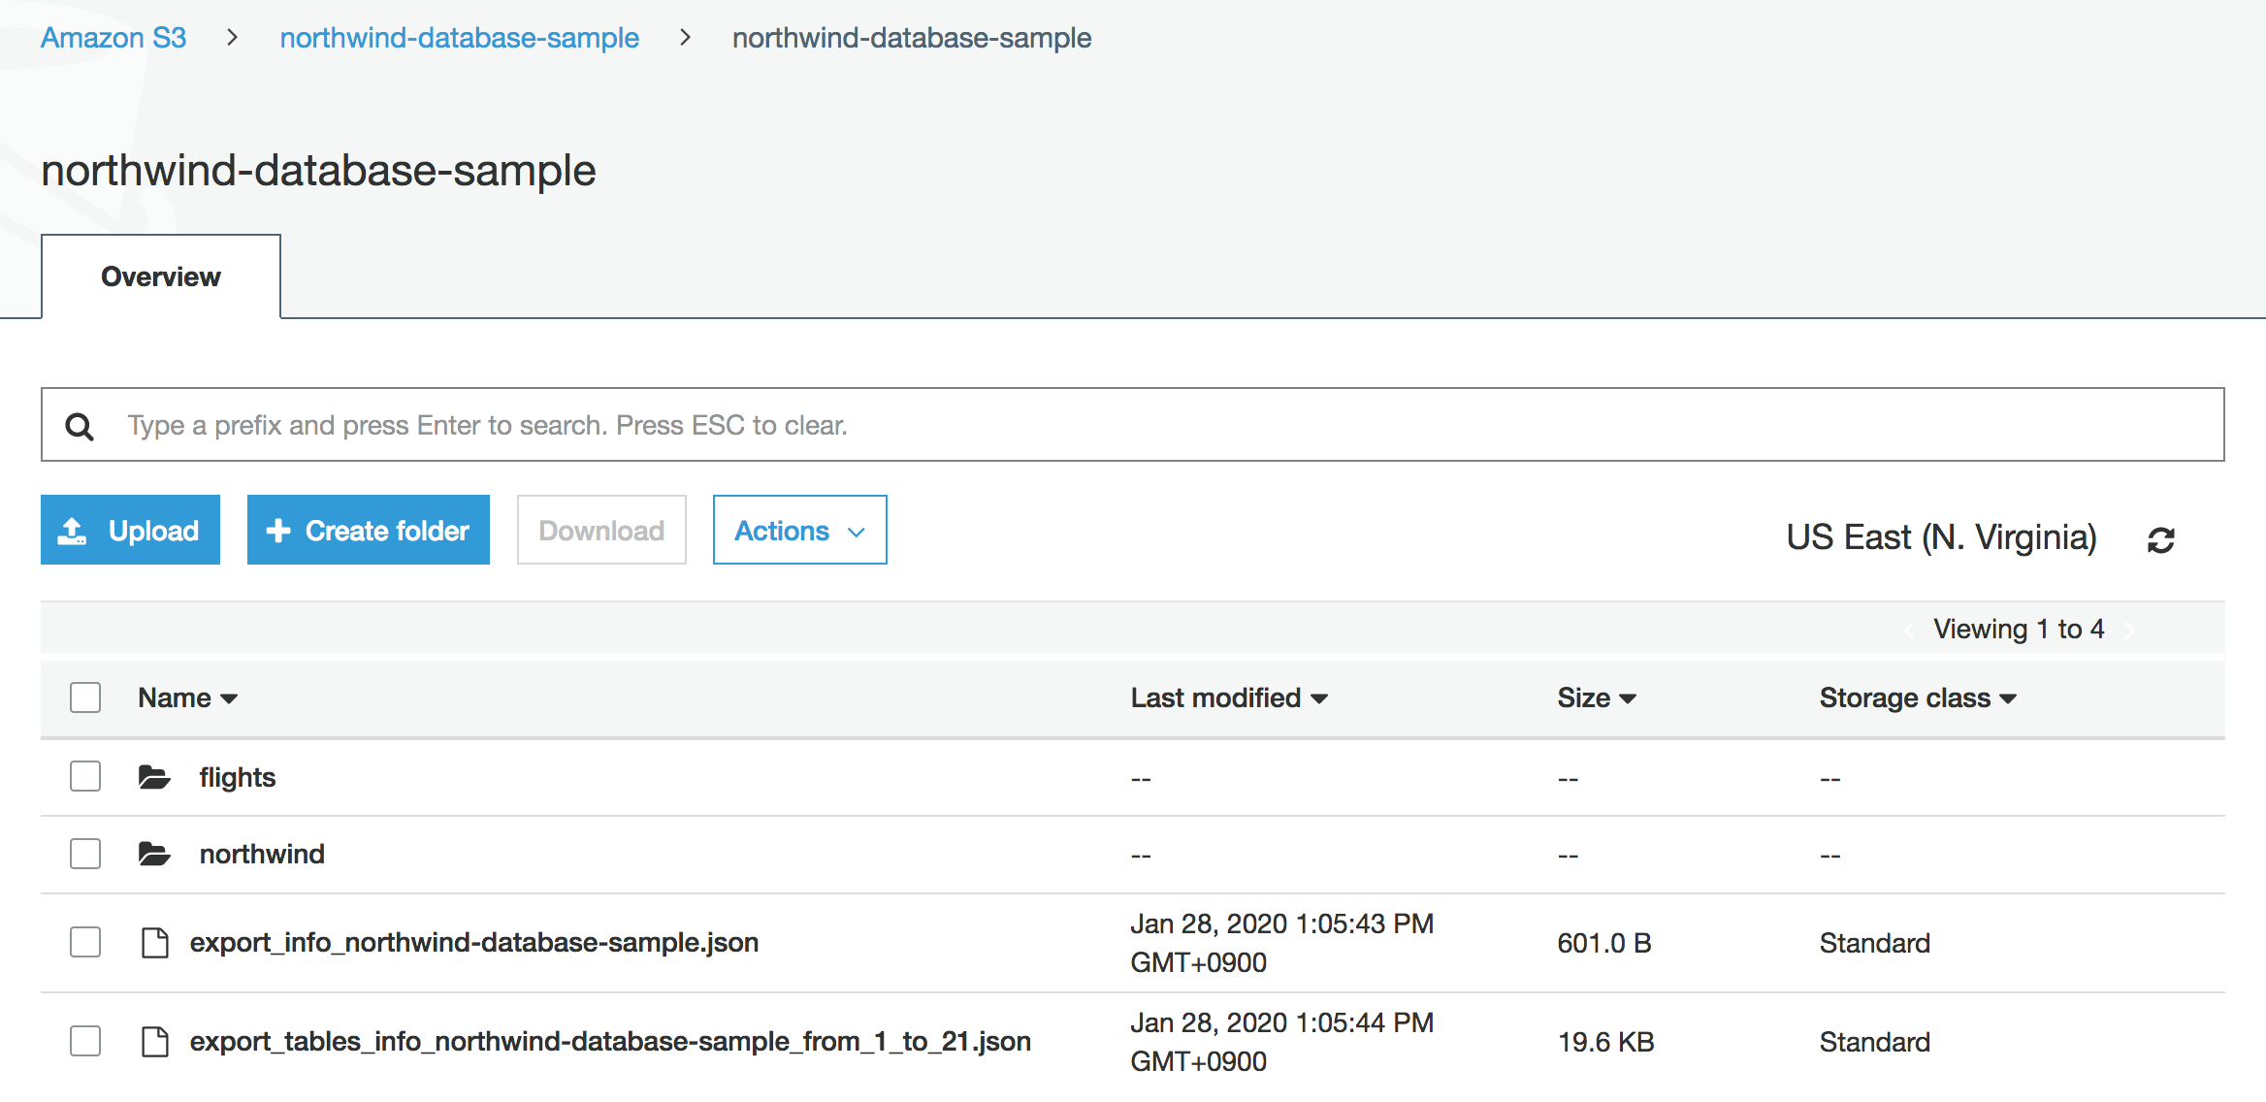
Task: Click the northwind folder icon
Action: [154, 854]
